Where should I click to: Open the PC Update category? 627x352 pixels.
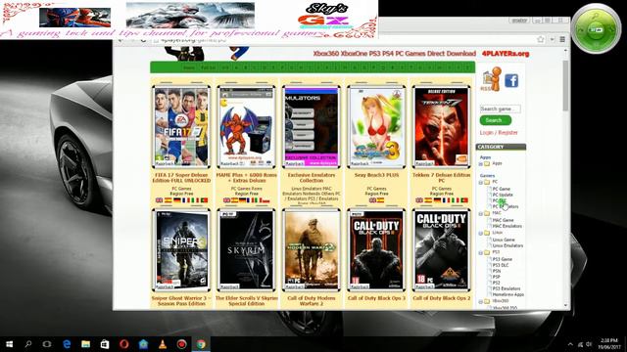503,195
